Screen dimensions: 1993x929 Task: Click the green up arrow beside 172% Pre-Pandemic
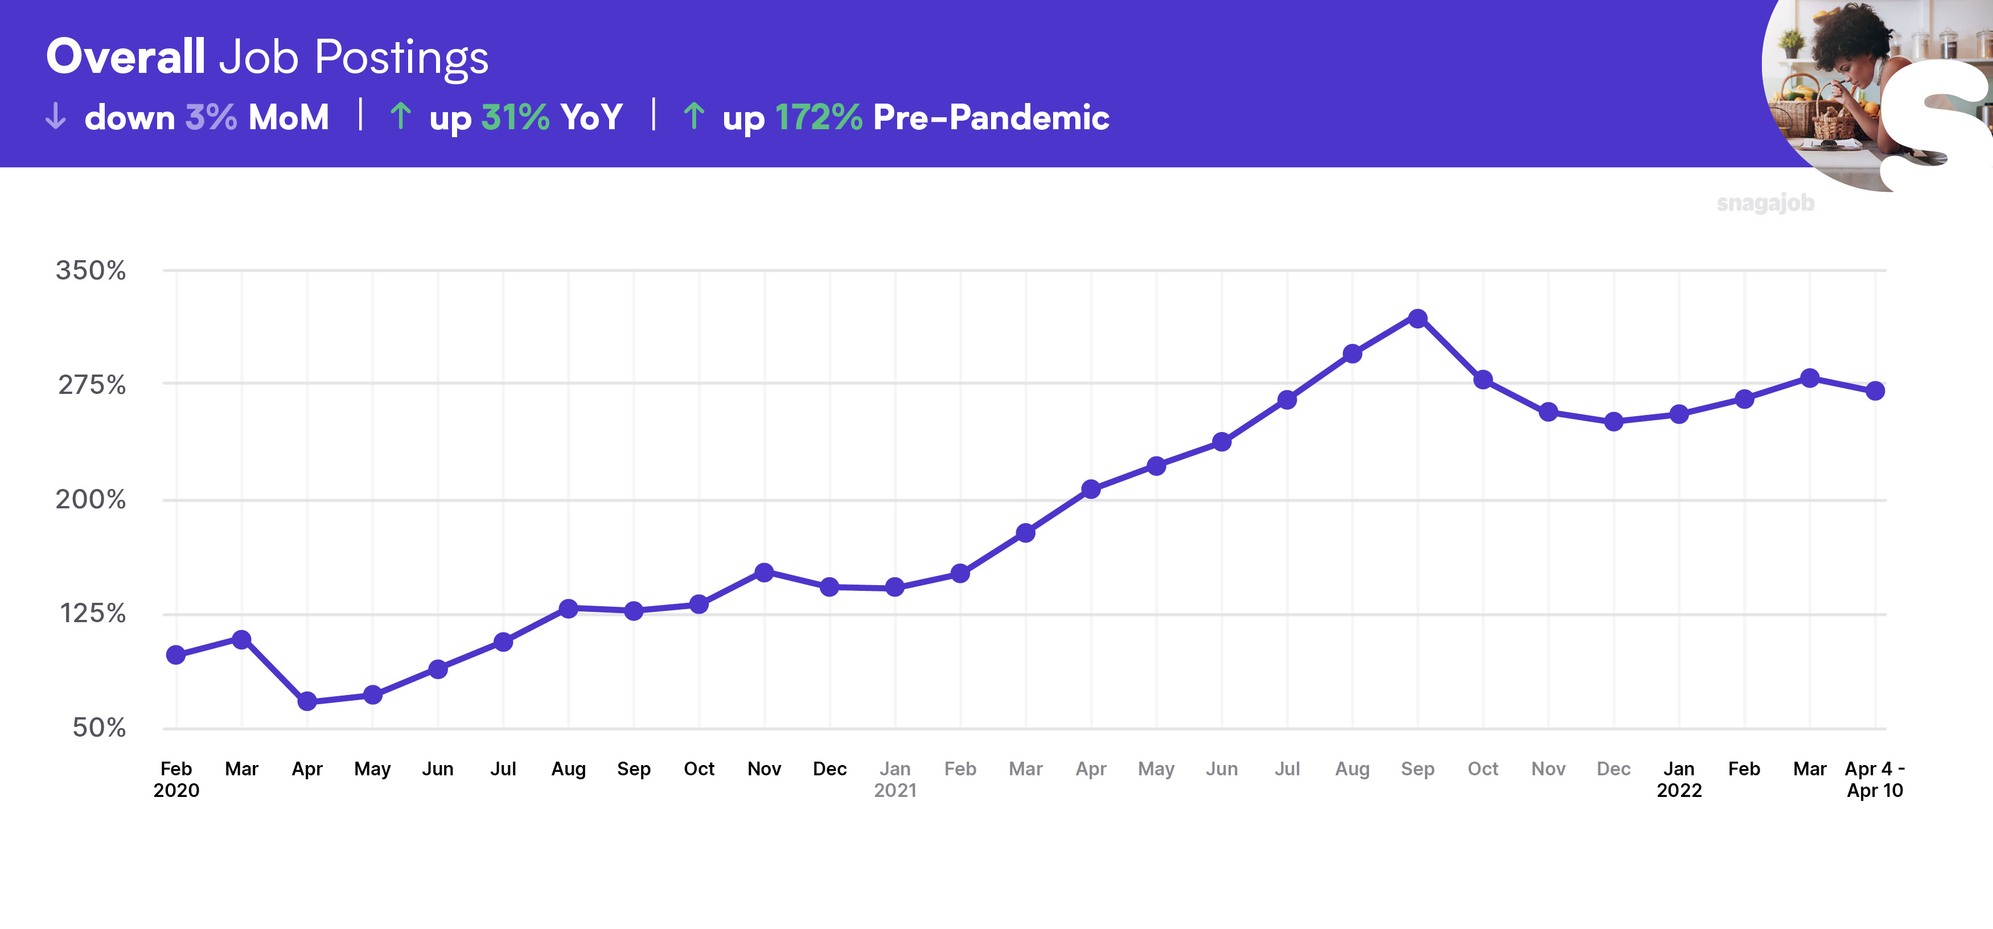point(694,116)
